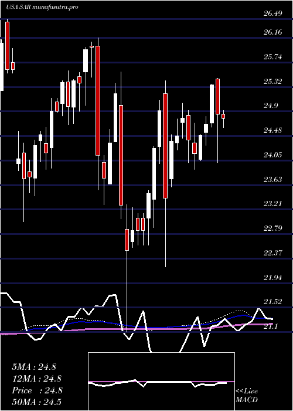Click the tall red candle near 26.49
This screenshot has height=411, width=293.
[x=7, y=46]
